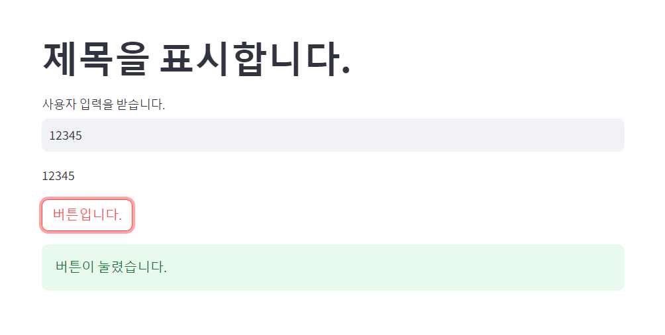Place cursor after 12345 in the input box

(x=83, y=135)
